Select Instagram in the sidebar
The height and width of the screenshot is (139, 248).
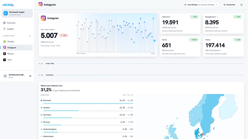17,48
